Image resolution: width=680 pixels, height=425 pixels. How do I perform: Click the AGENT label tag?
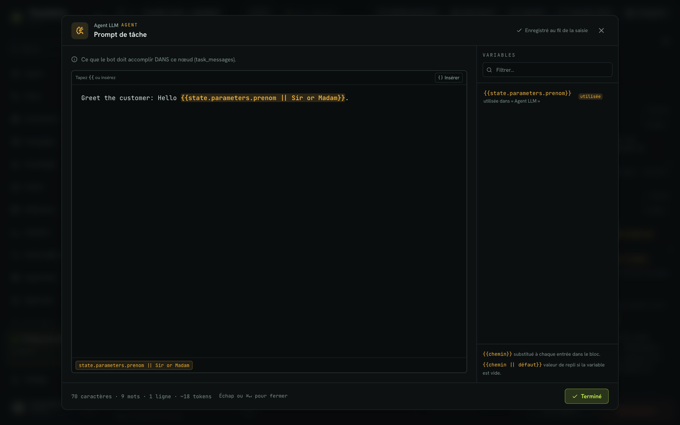[x=129, y=25]
